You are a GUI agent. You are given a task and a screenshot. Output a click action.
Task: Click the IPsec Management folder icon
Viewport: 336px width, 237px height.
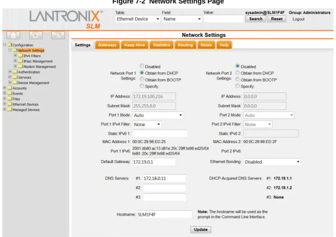pyautogui.click(x=20, y=61)
